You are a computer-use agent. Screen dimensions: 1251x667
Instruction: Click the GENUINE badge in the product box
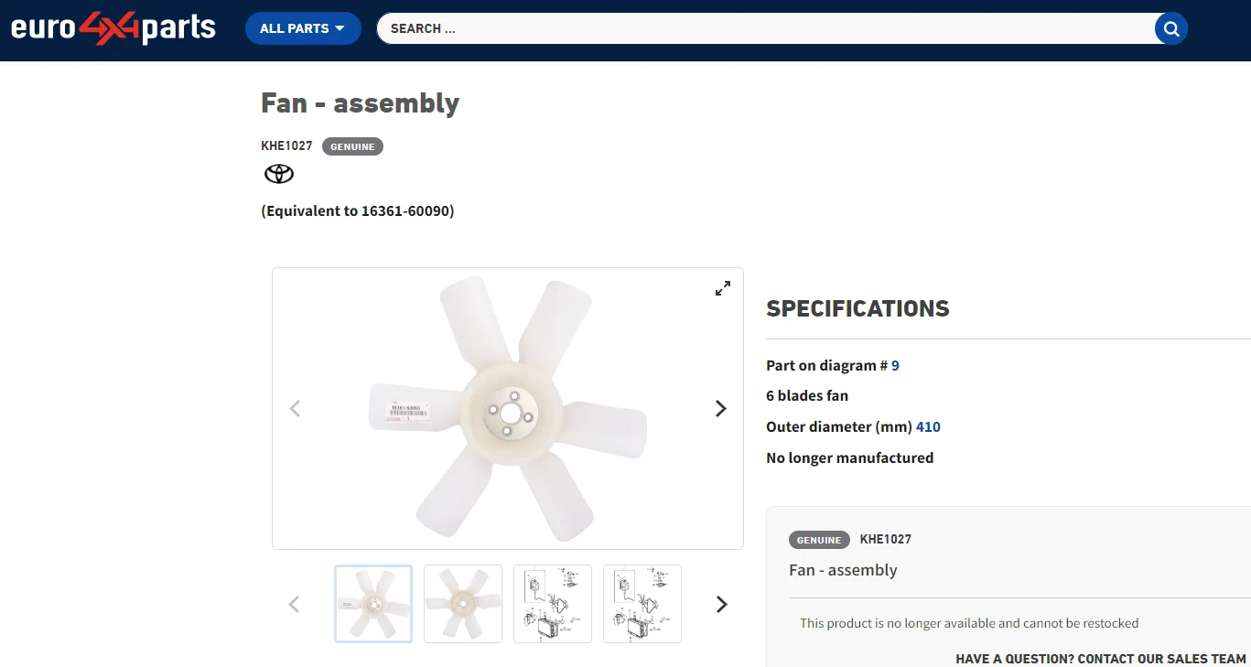pos(819,540)
